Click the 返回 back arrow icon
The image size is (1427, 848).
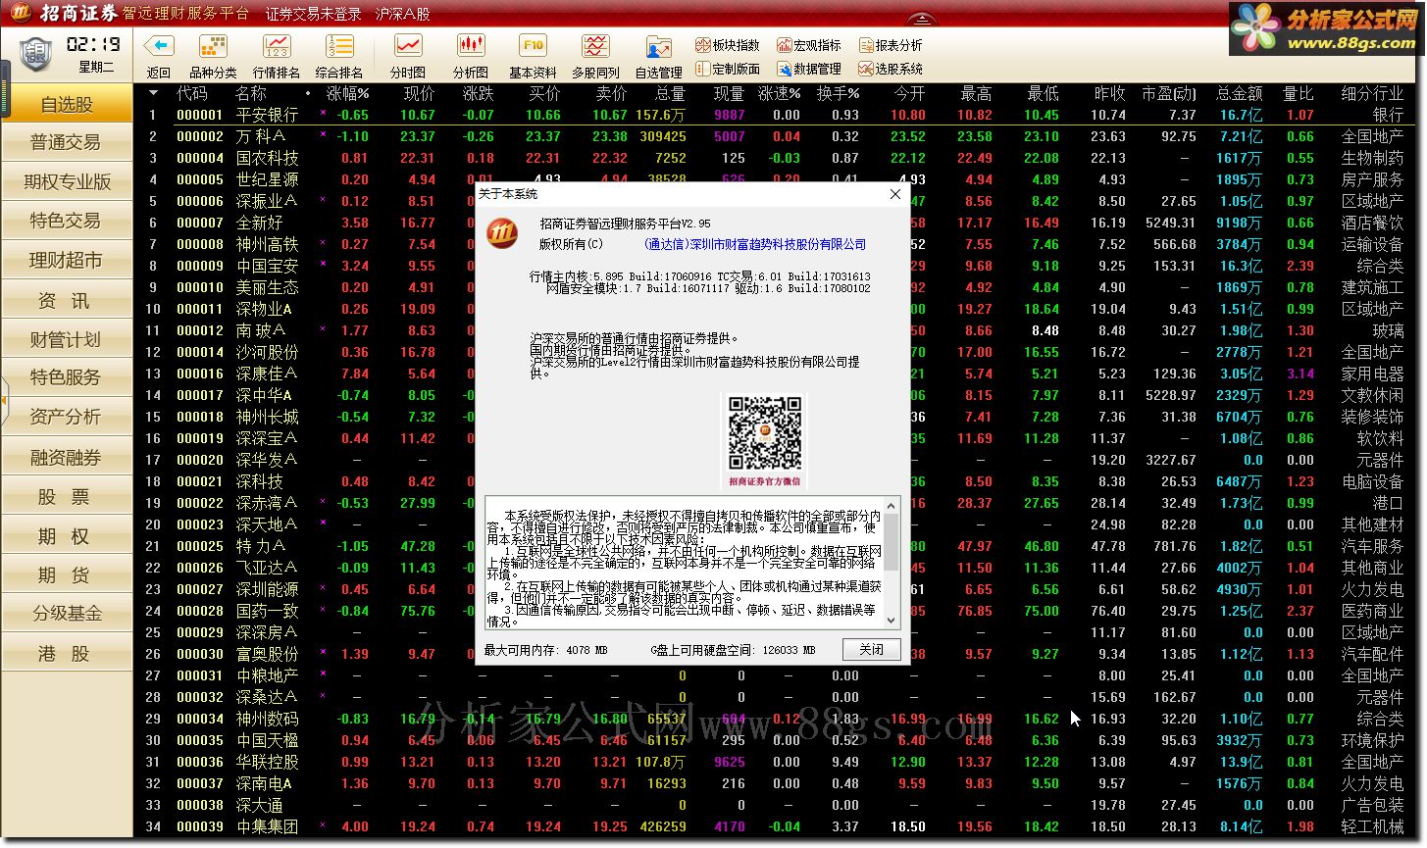coord(159,46)
